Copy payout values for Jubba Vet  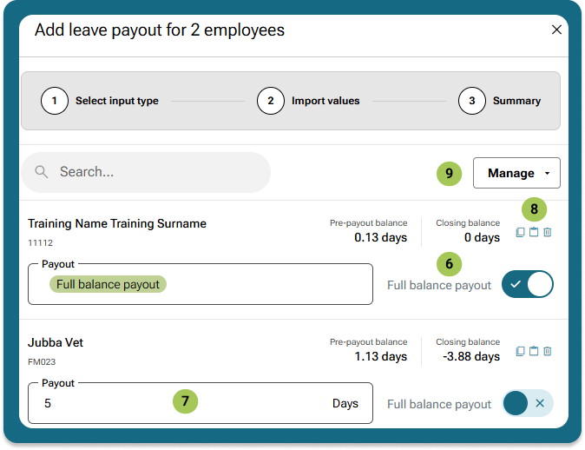click(520, 352)
